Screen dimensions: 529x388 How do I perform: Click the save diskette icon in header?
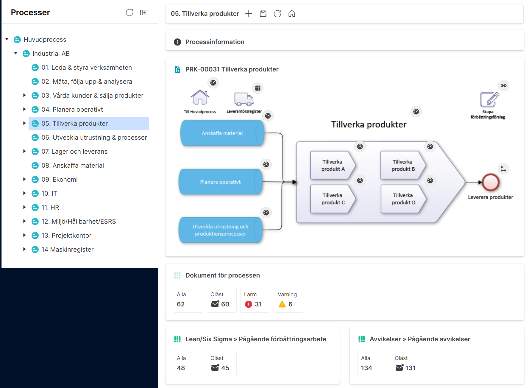click(x=263, y=14)
